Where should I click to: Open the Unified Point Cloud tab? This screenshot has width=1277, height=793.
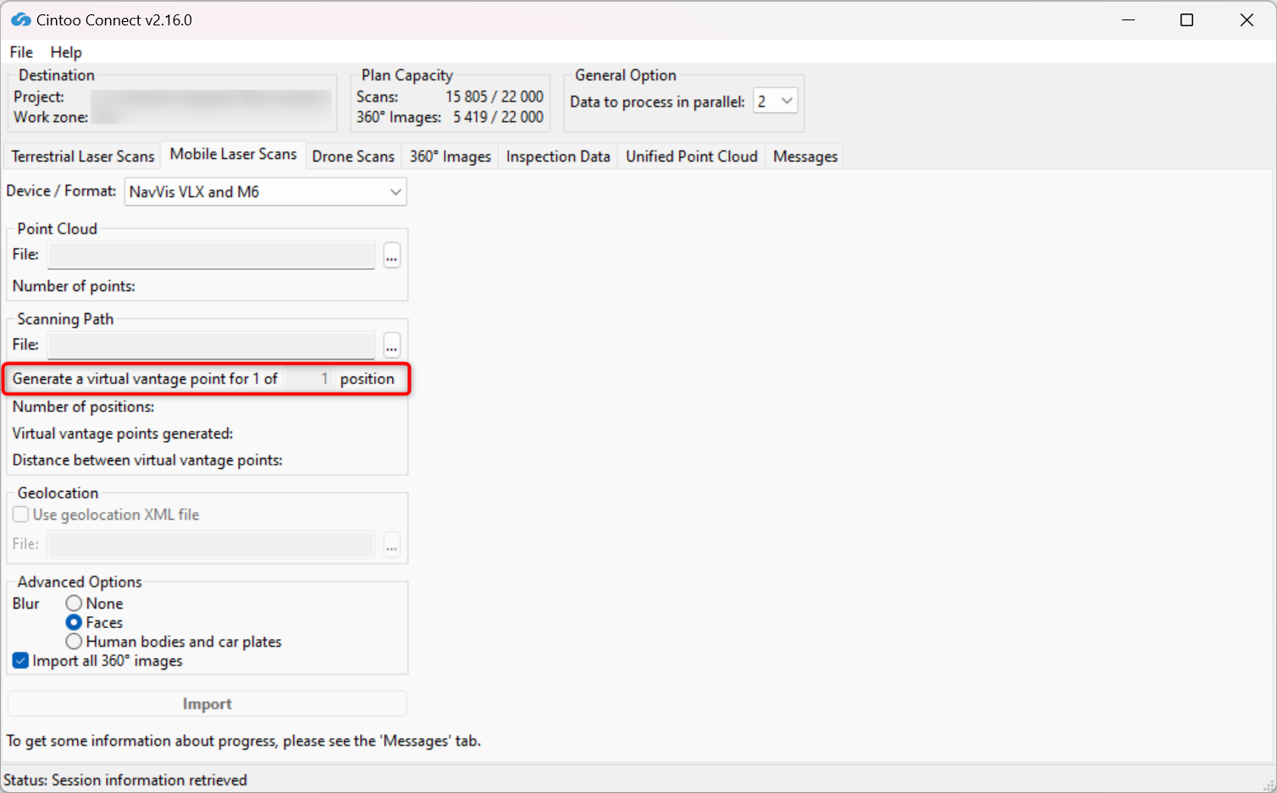(x=692, y=157)
